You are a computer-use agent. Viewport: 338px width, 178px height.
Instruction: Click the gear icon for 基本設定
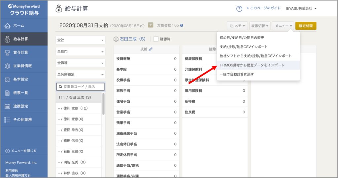pos(7,79)
